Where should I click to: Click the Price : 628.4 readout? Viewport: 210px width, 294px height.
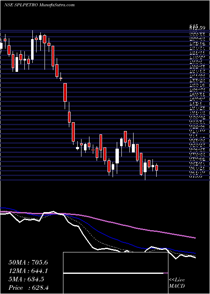(x=28, y=288)
